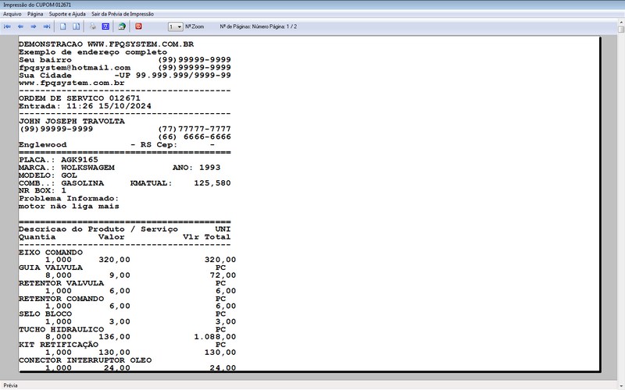Click the JOHN JOSEPH TRAVOLTA name

tap(72, 122)
